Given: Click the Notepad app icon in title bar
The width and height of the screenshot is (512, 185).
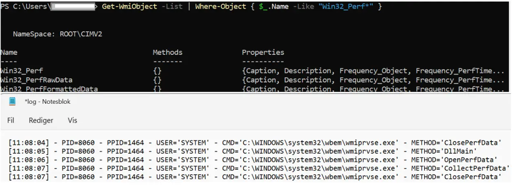Looking at the screenshot, I should [12, 102].
